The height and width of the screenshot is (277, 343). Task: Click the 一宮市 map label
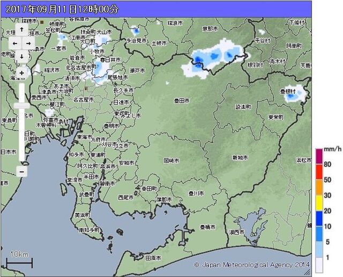click(58, 48)
